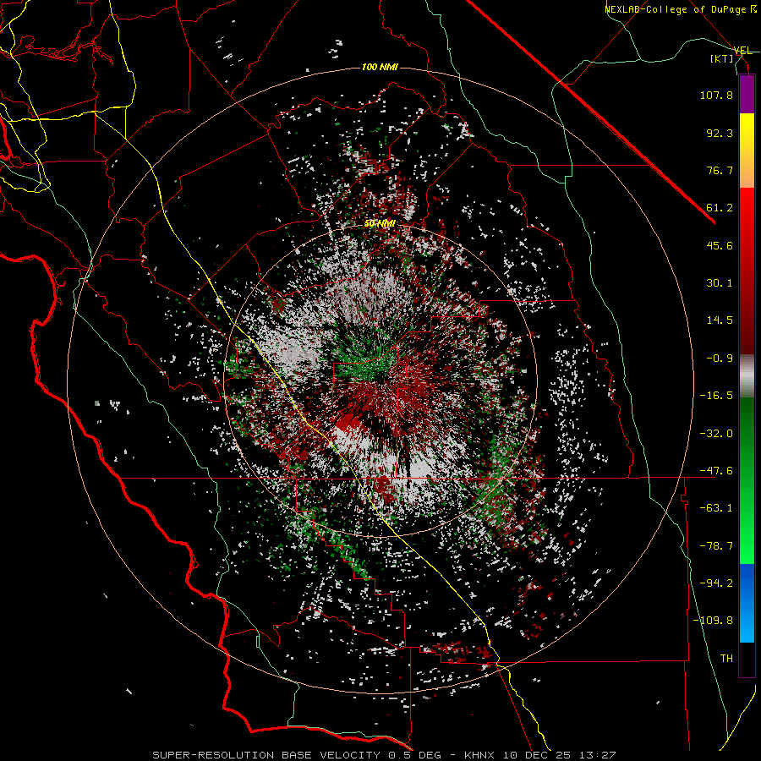The height and width of the screenshot is (761, 761).
Task: Click the -16.5 scale value
Action: pos(716,396)
